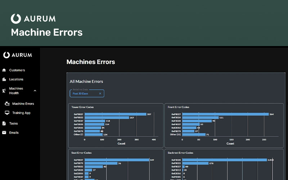This screenshot has height=180, width=288.
Task: Go to the Locations page
Action: [x=16, y=79]
